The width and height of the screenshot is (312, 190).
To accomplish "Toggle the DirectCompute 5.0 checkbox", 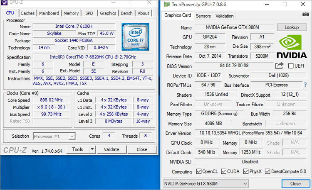I will pyautogui.click(x=267, y=171).
